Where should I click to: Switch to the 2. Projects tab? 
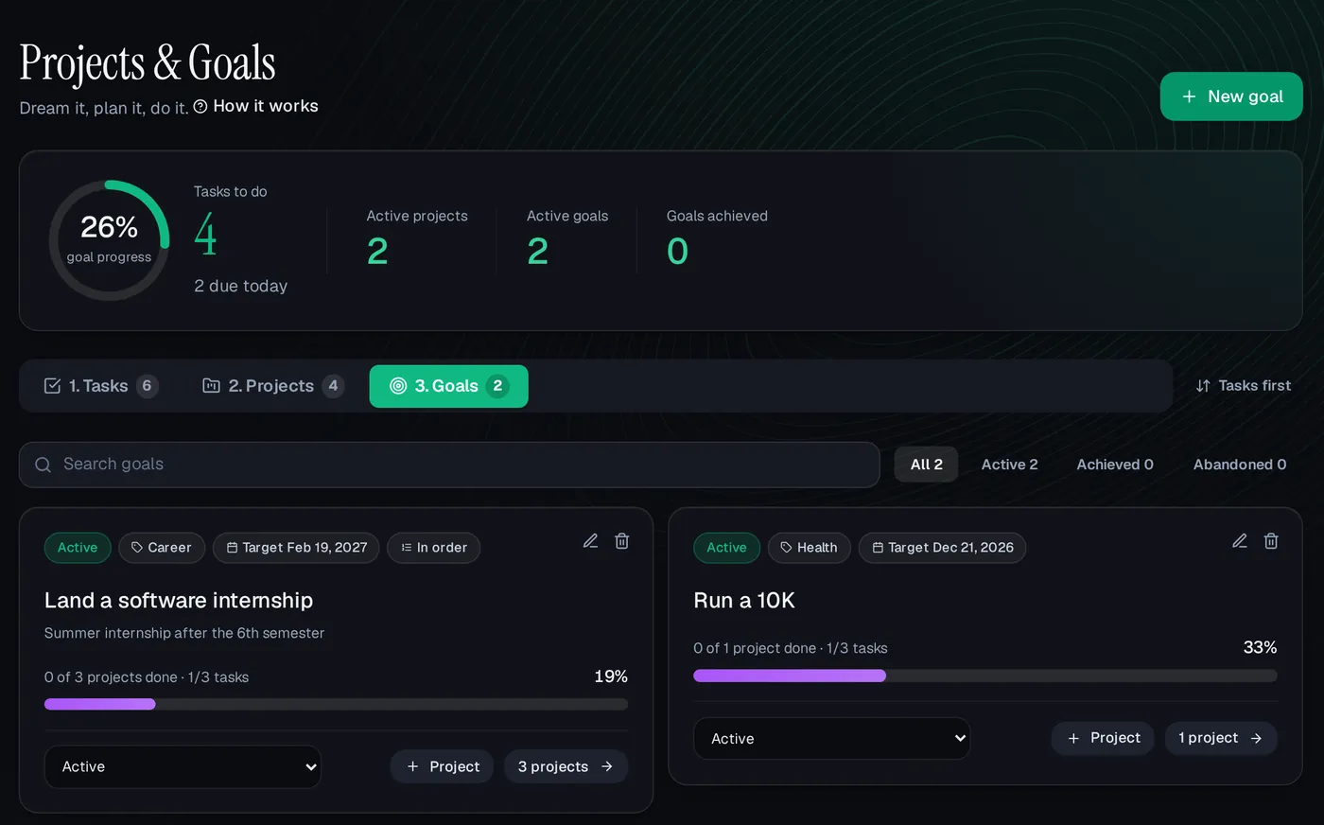[272, 386]
